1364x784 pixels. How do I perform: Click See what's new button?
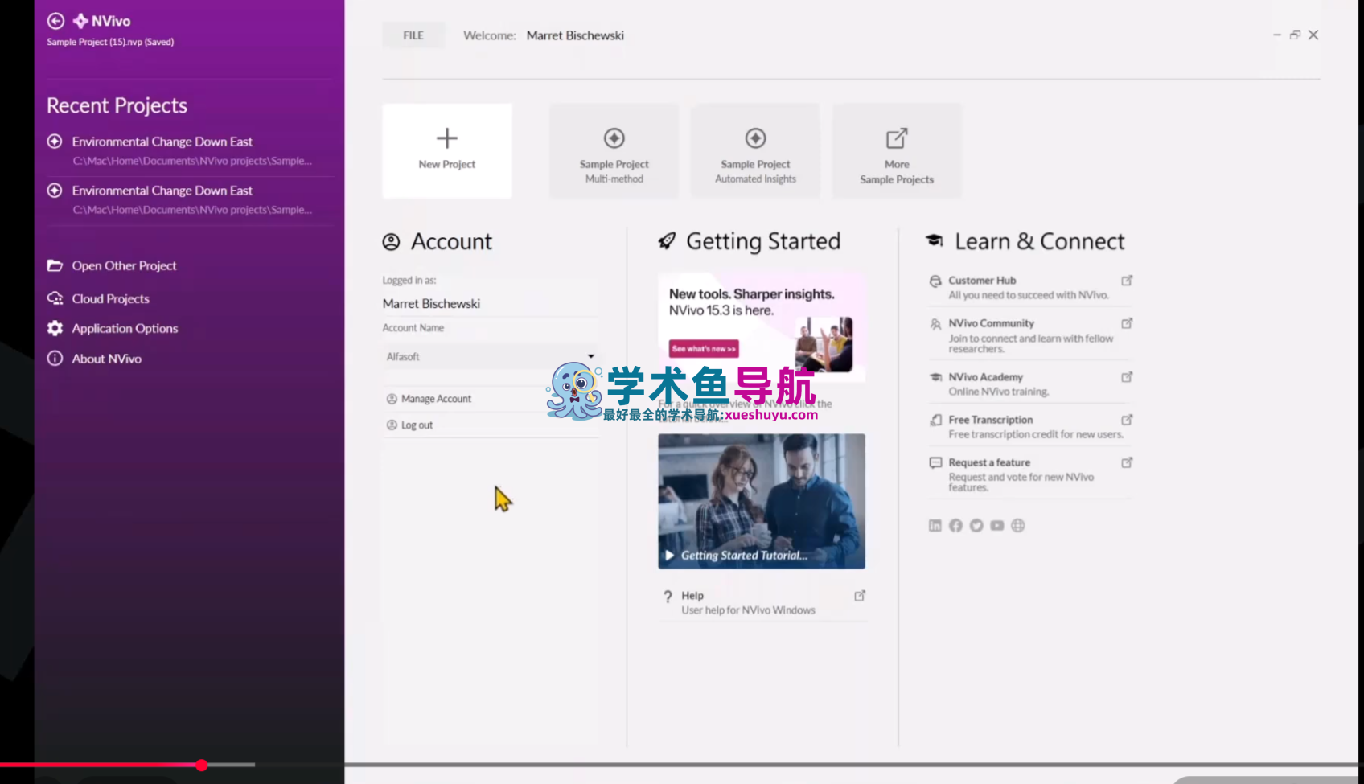(x=704, y=349)
